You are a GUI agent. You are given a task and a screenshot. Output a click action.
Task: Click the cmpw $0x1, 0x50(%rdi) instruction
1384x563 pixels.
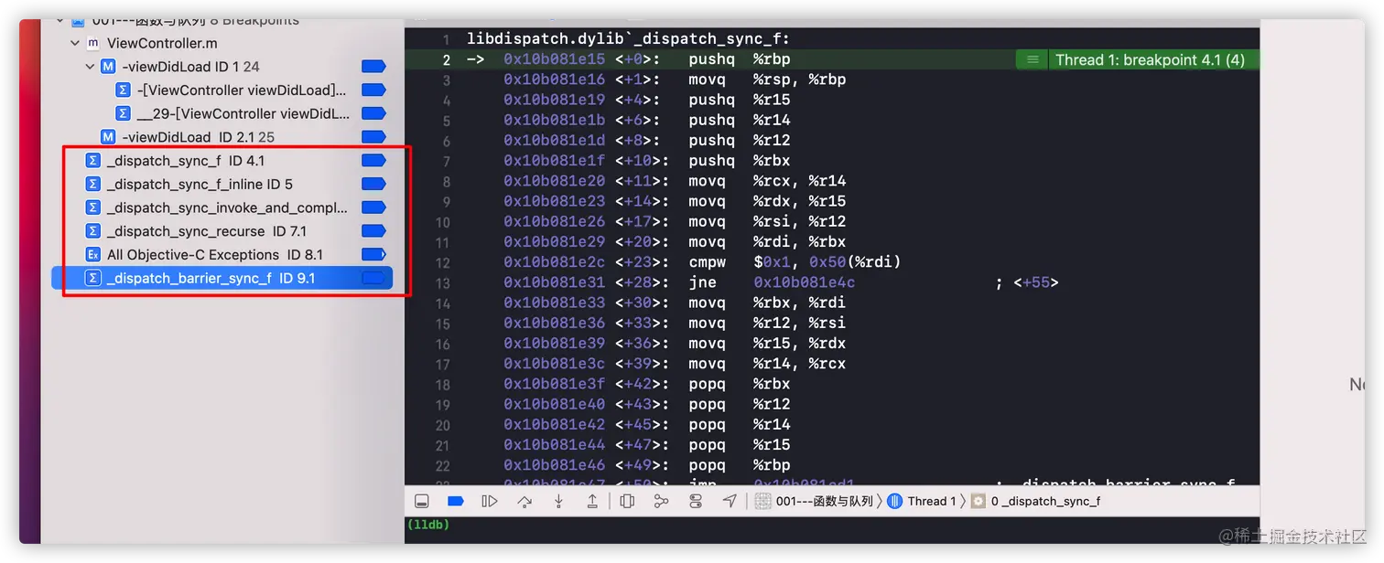pyautogui.click(x=795, y=262)
